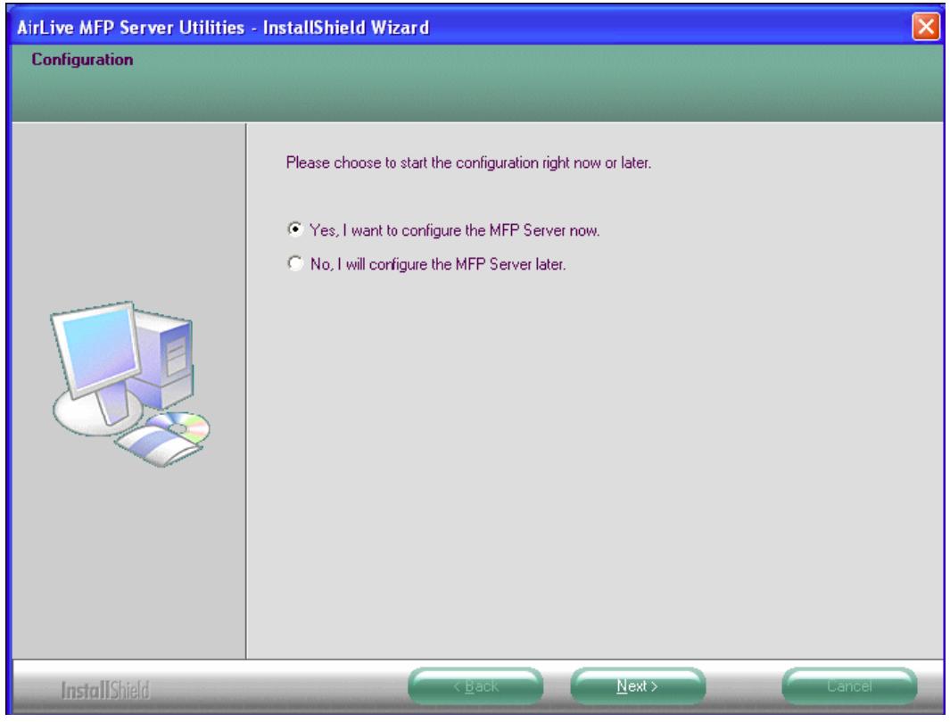Select 'Yes, I want to configure' radio button
This screenshot has width=950, height=722.
(295, 229)
